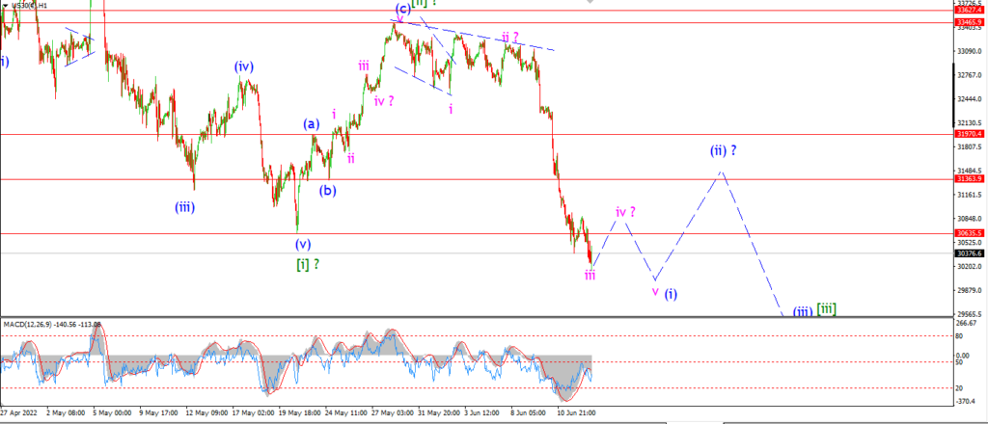Viewport: 988px width, 424px height.
Task: Click the 27 May 03:00 time axis label
Action: [393, 413]
